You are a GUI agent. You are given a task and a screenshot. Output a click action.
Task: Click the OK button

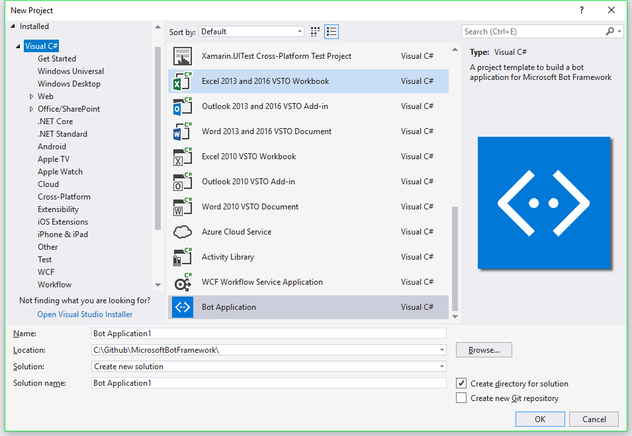[x=540, y=419]
